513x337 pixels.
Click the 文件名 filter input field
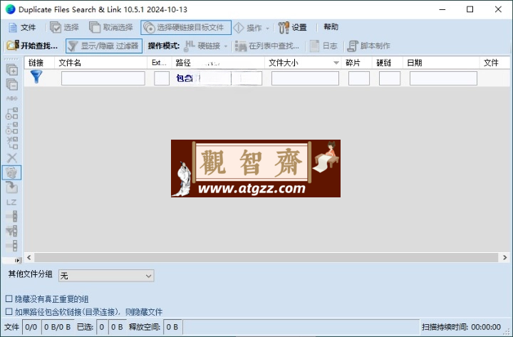[103, 78]
